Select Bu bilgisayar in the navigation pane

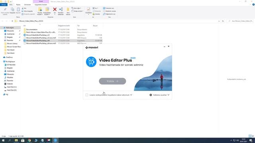pos(10,62)
